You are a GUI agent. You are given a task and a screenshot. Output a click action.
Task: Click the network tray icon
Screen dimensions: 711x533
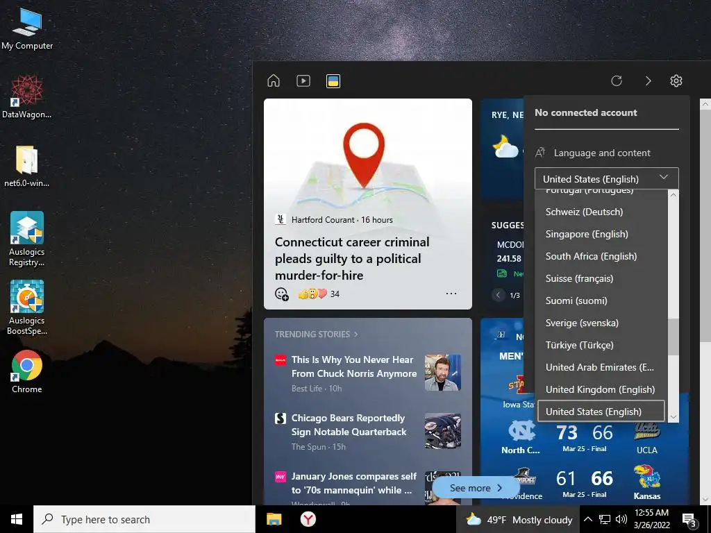click(x=605, y=519)
